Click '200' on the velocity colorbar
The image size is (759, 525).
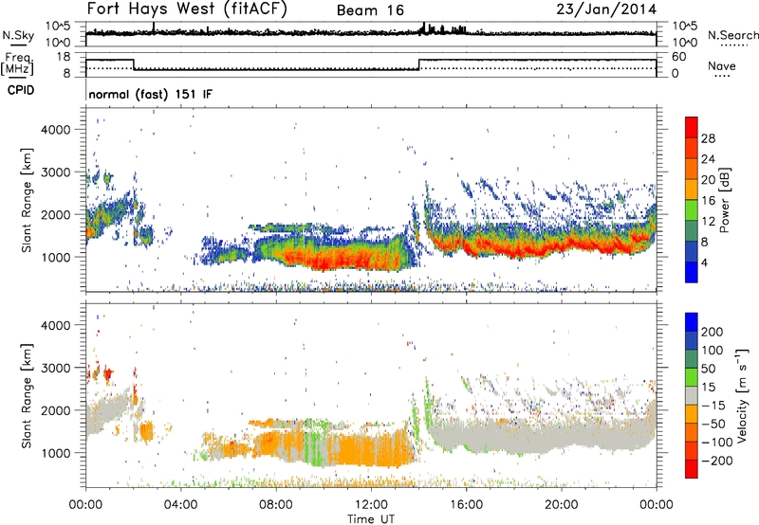pyautogui.click(x=713, y=332)
